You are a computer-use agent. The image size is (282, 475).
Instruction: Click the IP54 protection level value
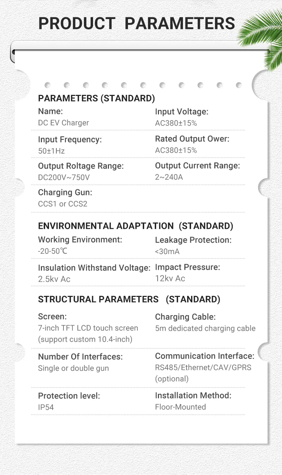[46, 407]
